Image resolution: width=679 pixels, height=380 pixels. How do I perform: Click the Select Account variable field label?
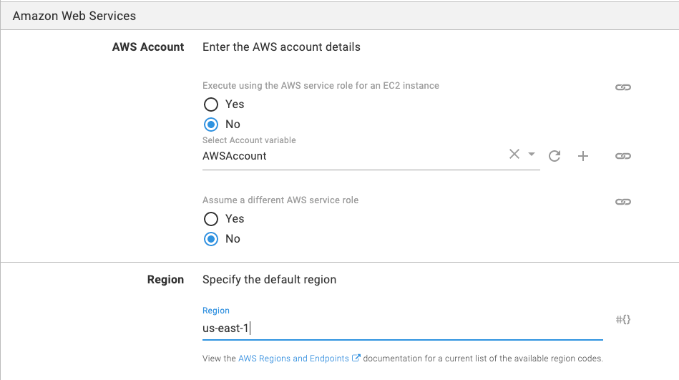coord(249,140)
